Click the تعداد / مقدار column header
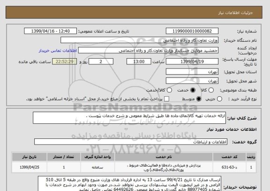 (x=64, y=157)
